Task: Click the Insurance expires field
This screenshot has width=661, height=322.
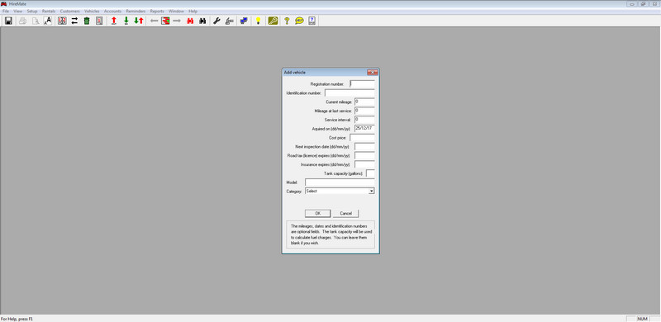Action: click(x=364, y=164)
